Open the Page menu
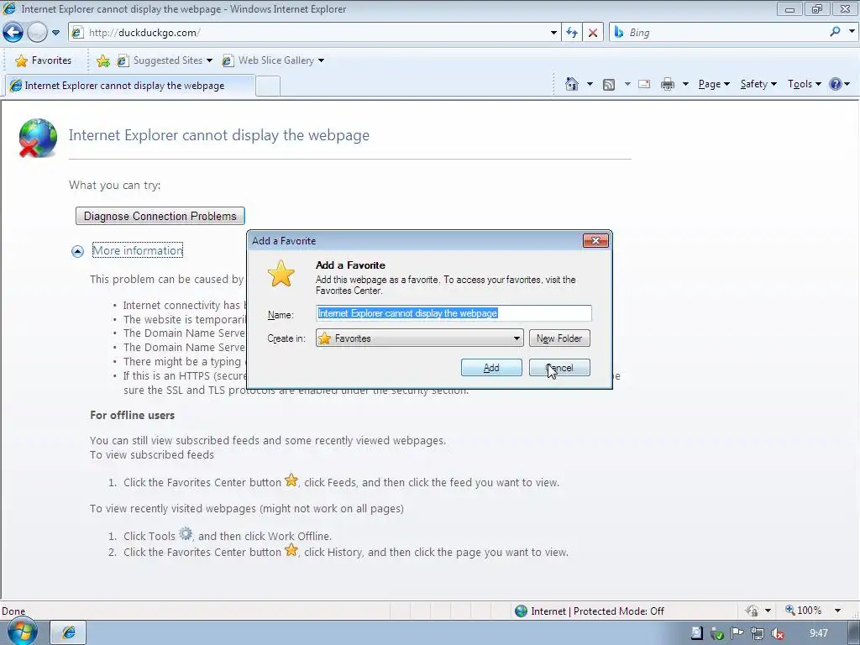 (x=714, y=84)
